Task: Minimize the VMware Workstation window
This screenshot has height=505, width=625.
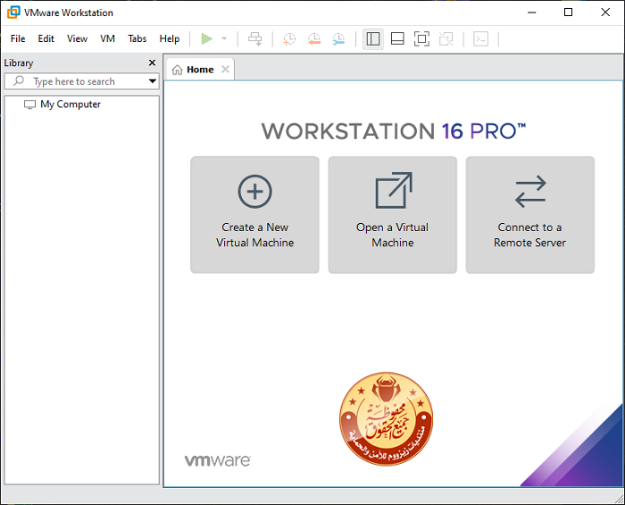Action: (532, 12)
